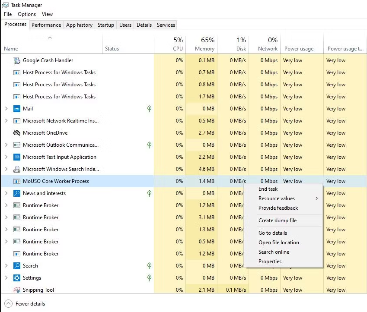Open the Resource values submenu arrow
The width and height of the screenshot is (367, 312).
[x=317, y=199]
